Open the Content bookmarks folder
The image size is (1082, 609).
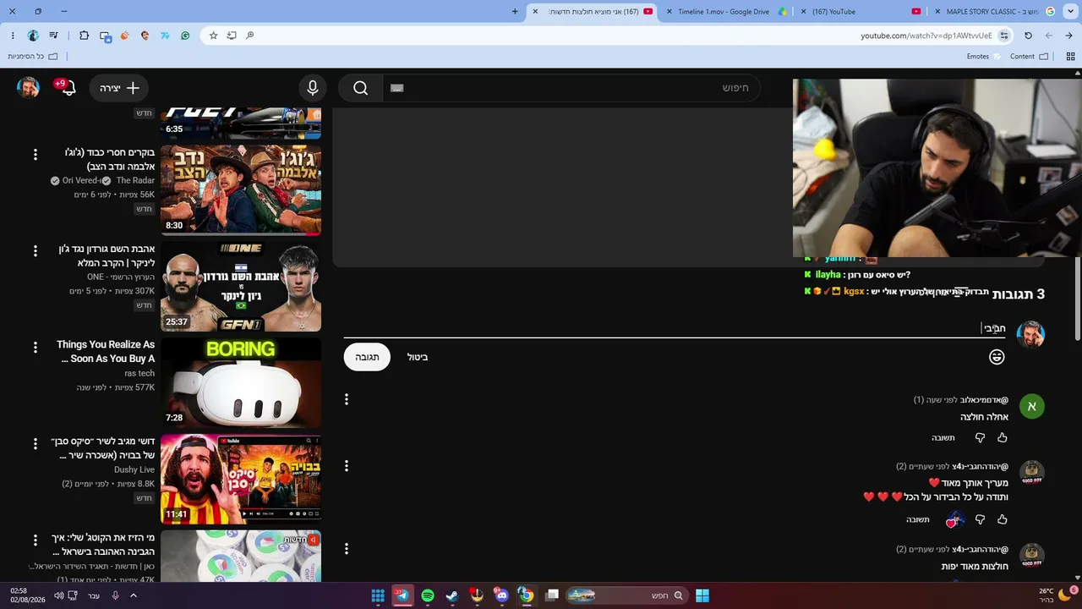tap(1029, 57)
